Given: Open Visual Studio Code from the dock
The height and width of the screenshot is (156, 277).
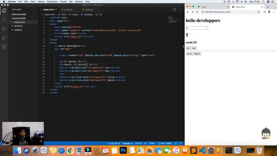Looking at the screenshot, I should 203,150.
